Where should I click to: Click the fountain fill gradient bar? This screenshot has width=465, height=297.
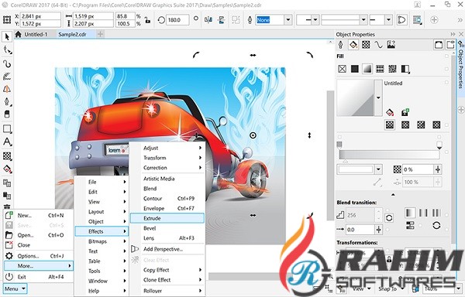click(x=389, y=155)
